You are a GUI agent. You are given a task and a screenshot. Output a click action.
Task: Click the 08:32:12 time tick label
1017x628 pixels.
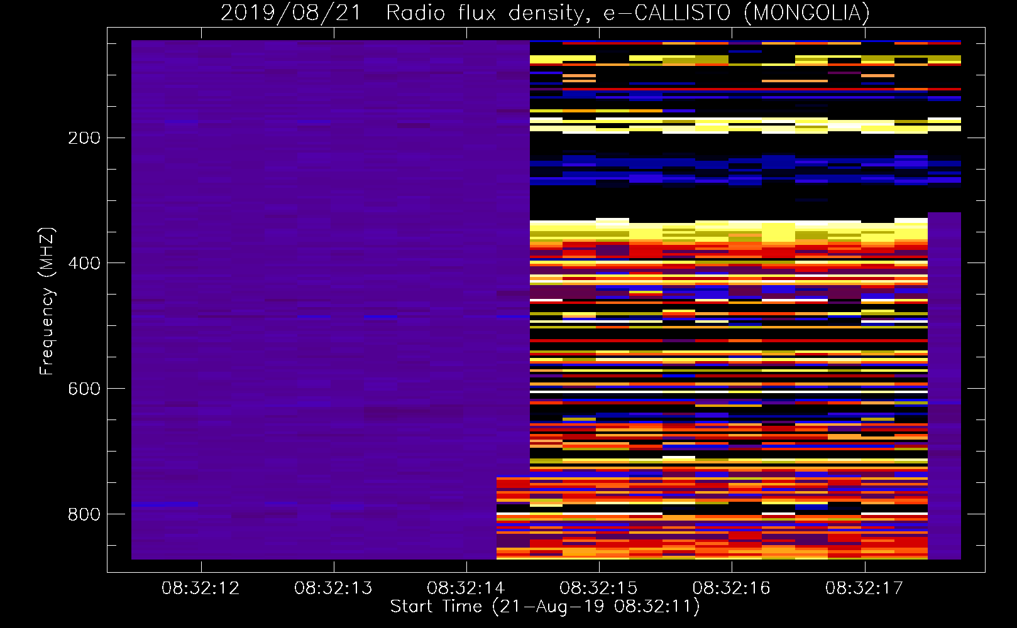[201, 588]
